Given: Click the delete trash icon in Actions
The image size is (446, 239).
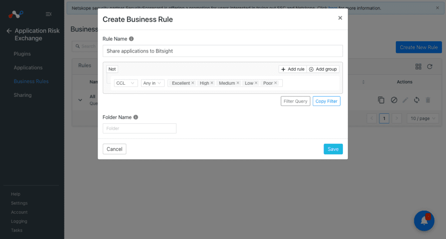Looking at the screenshot, I should coord(428,100).
